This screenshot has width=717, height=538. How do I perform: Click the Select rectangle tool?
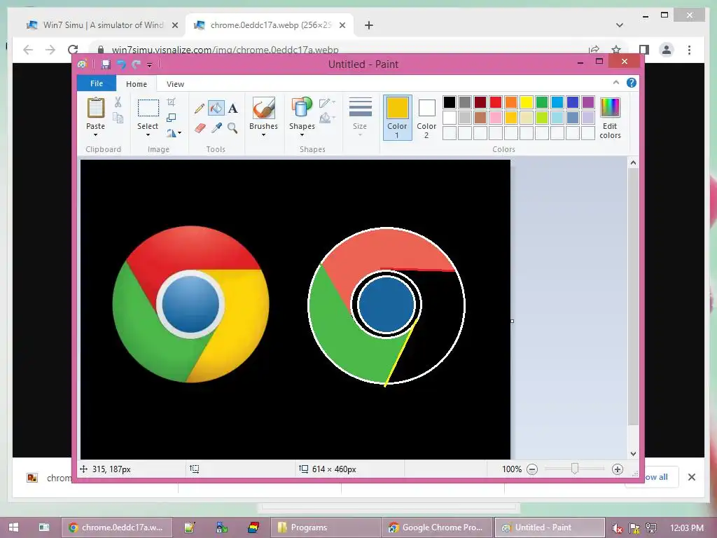148,109
